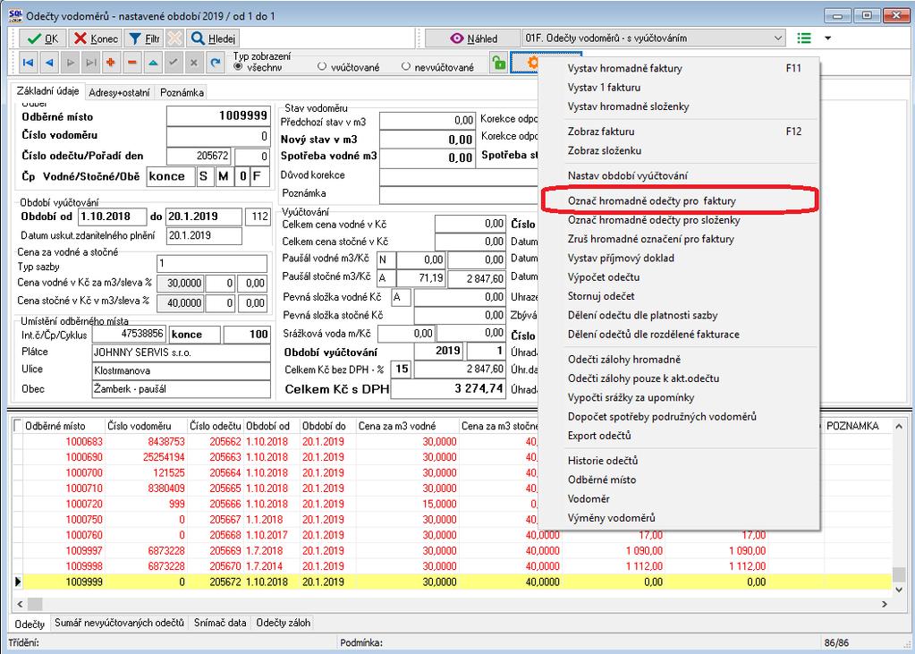Sort by the Odběrné místo column header
Screen dimensions: 915x654
pos(64,426)
